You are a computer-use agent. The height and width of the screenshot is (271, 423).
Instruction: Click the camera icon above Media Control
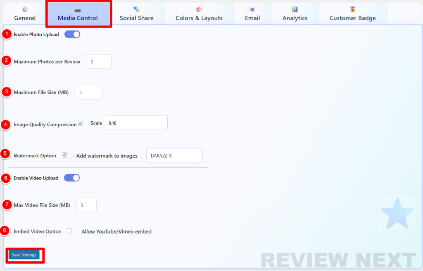78,9
